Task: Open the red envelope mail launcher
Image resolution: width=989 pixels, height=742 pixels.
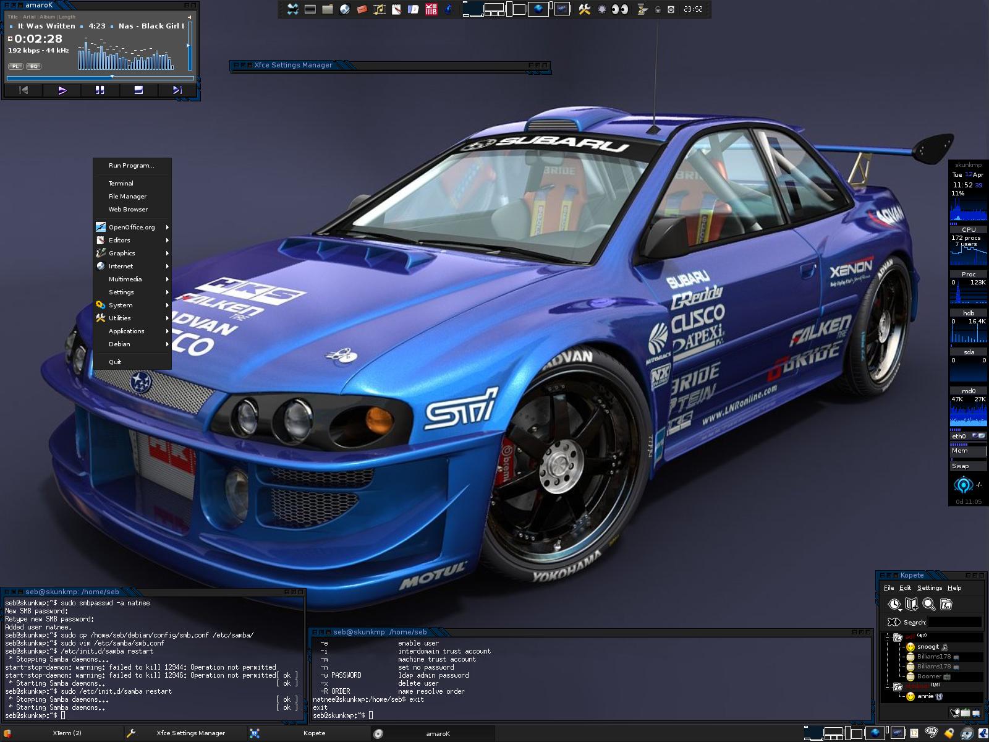Action: (x=362, y=9)
